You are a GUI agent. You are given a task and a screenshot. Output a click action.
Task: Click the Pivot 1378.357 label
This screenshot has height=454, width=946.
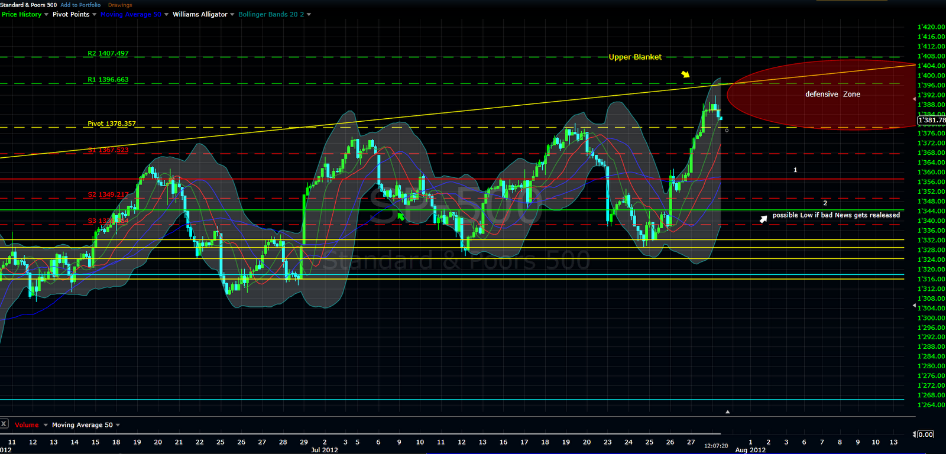point(112,124)
